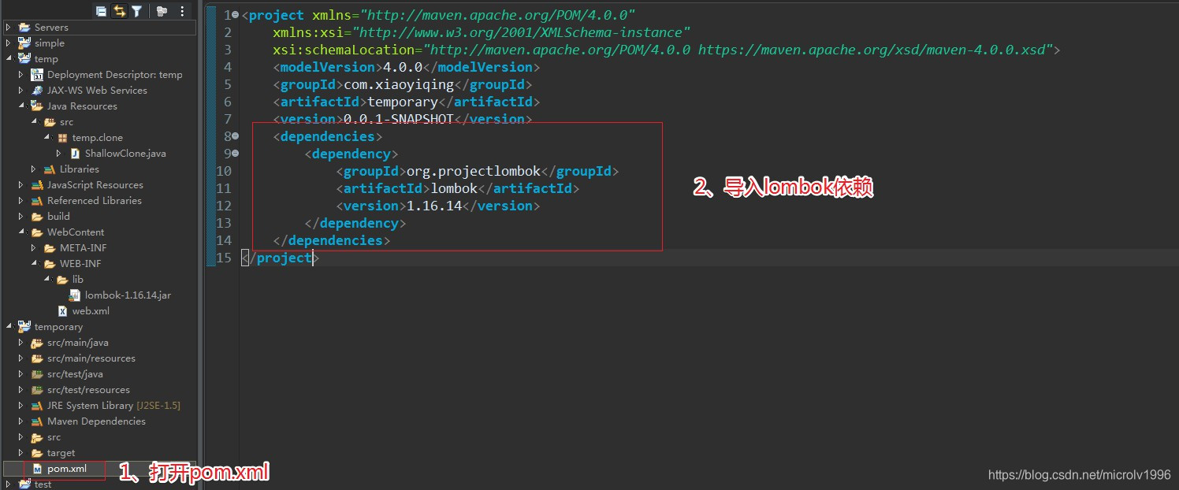Image resolution: width=1179 pixels, height=490 pixels.
Task: Click the Libraries icon under Java Resources
Action: [49, 169]
